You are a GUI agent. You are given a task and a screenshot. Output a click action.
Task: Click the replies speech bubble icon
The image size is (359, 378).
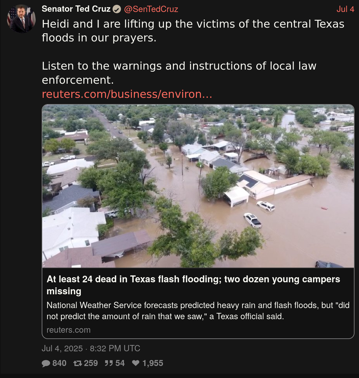[46, 363]
